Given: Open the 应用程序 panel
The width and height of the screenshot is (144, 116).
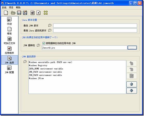Looking at the screenshot, I should coord(9,50).
